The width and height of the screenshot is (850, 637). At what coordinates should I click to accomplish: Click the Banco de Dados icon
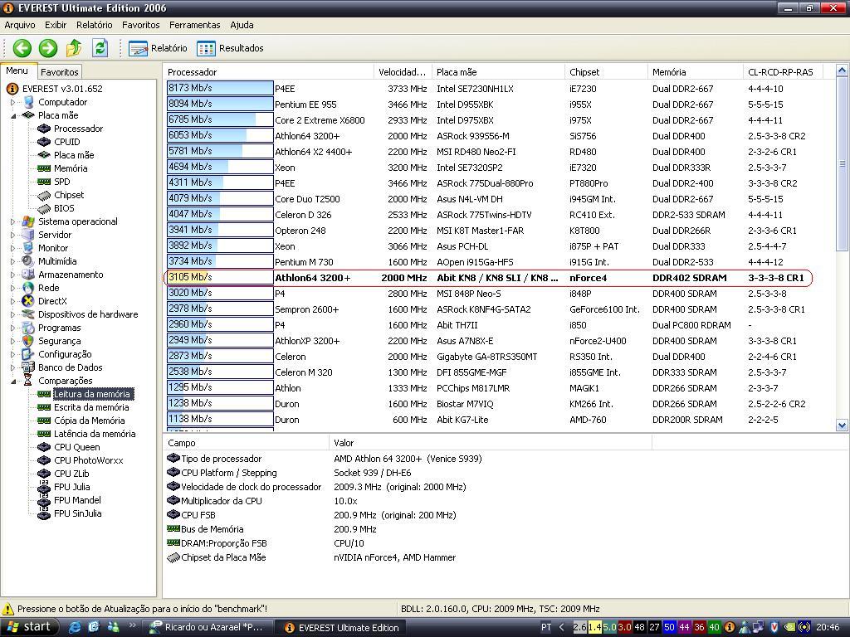click(x=28, y=367)
